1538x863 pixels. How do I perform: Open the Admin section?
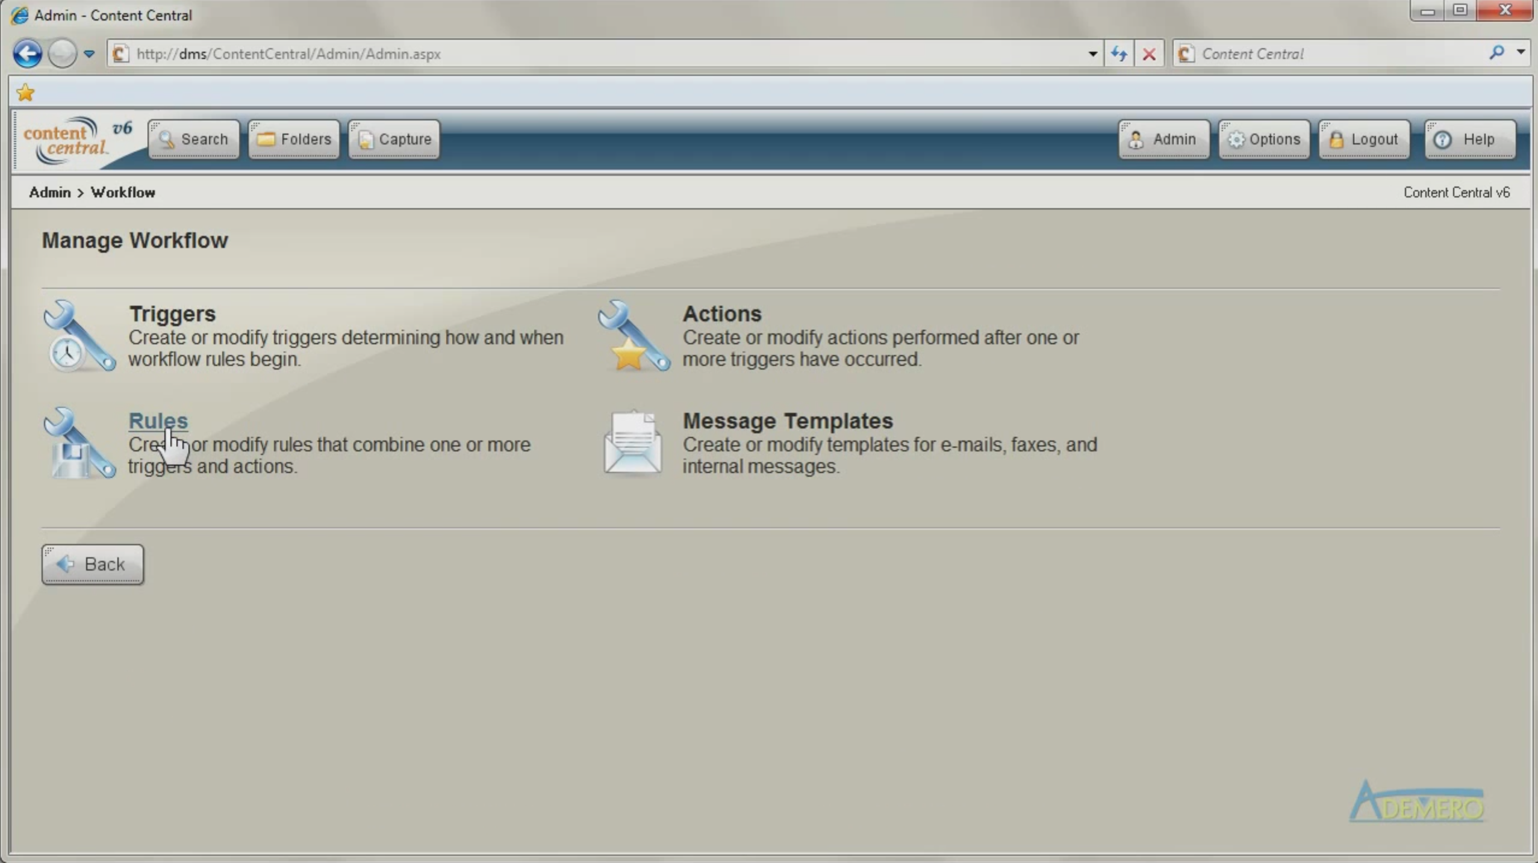pos(1164,139)
